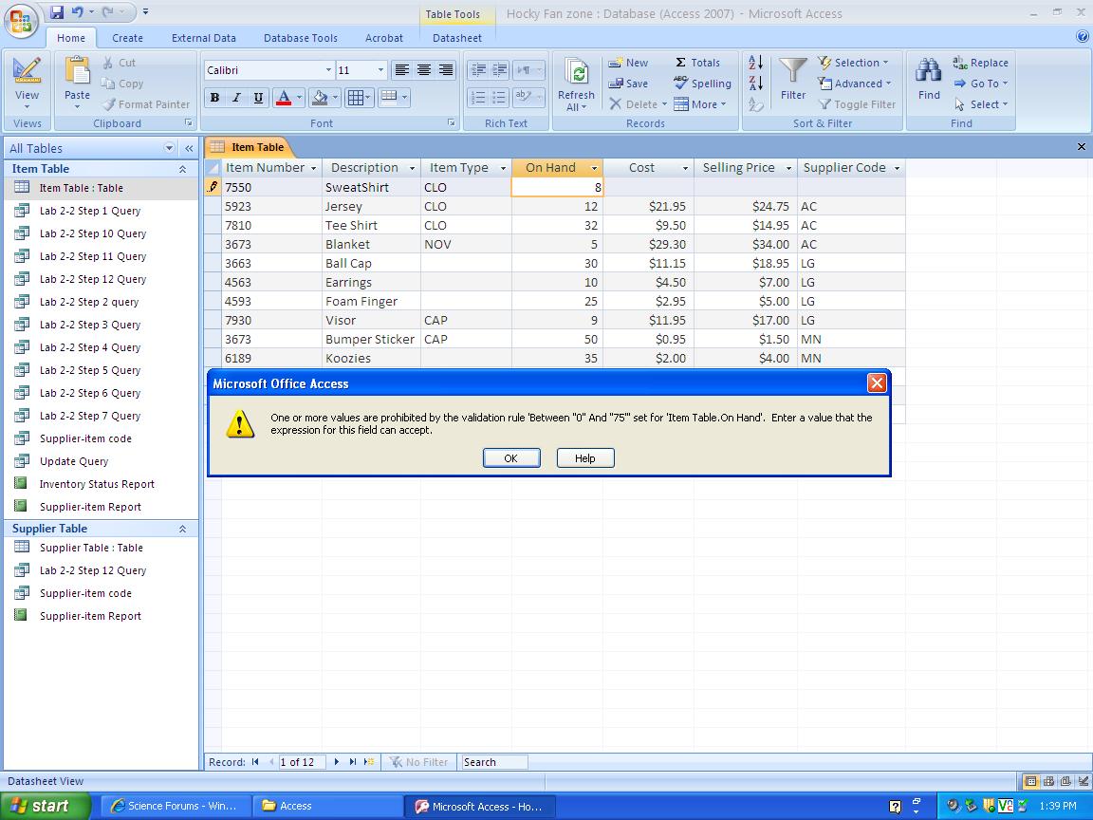This screenshot has width=1093, height=820.
Task: Open the Select dropdown in Find group
Action: 980,104
